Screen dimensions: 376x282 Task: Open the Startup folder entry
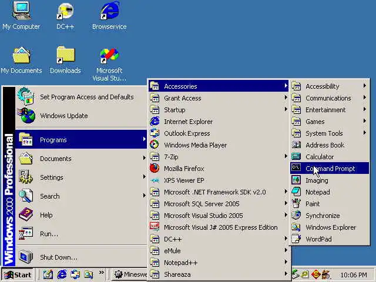pos(219,110)
